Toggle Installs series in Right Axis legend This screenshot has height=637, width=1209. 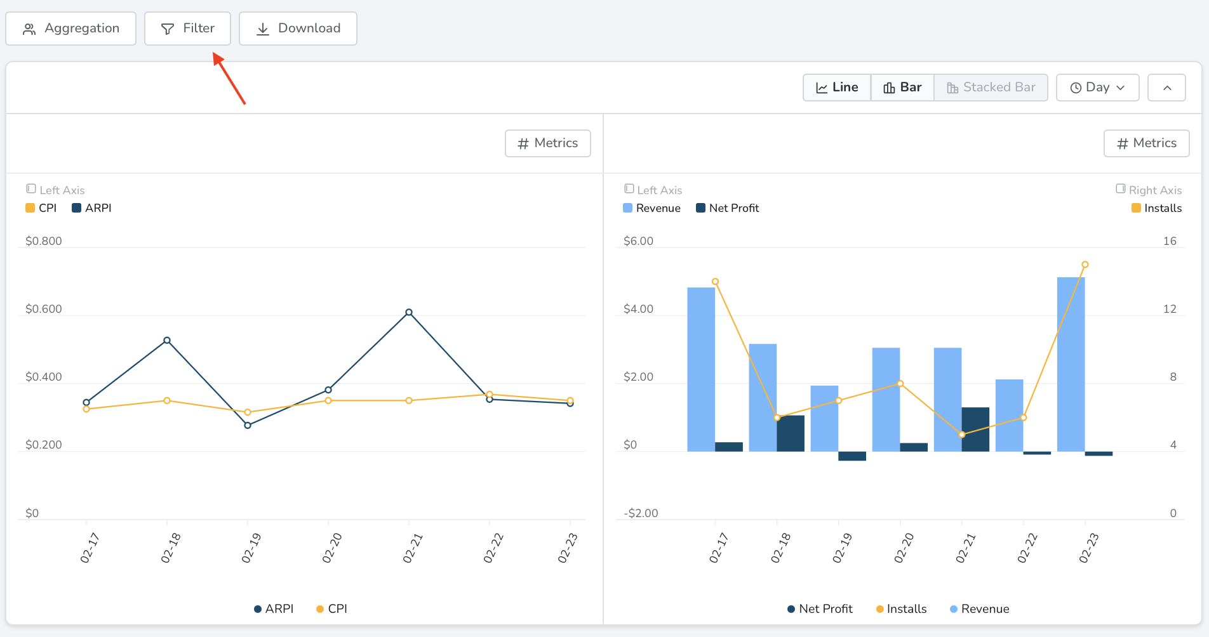1157,208
